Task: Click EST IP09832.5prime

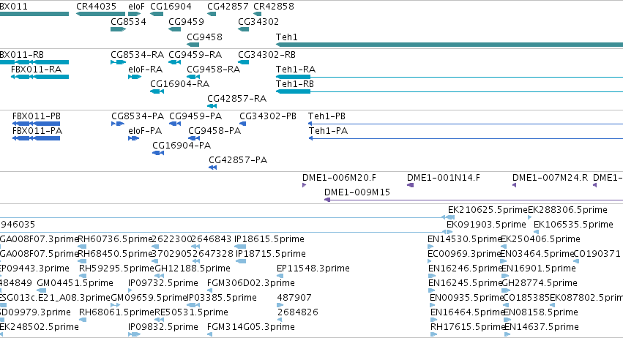Action: [x=163, y=327]
